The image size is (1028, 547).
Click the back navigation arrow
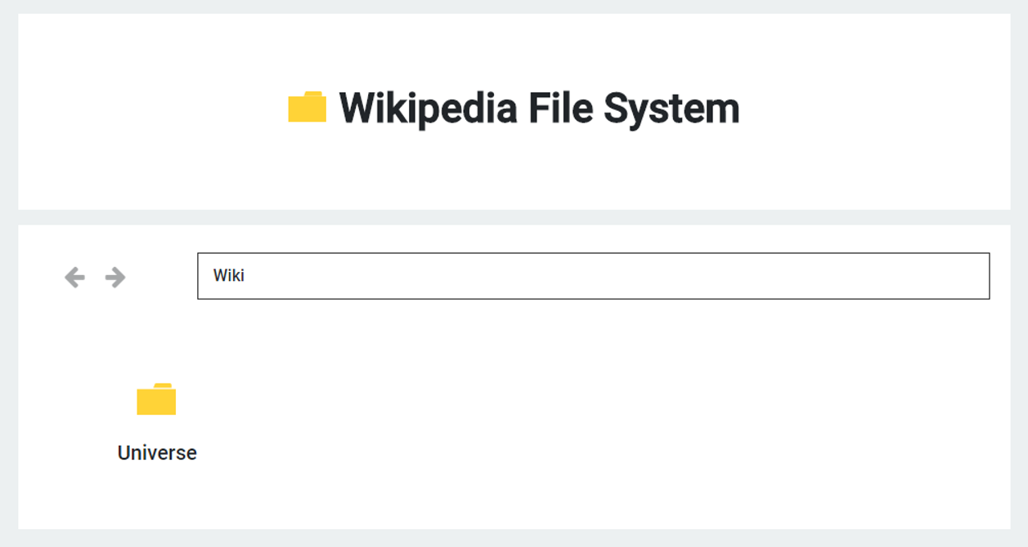point(74,278)
